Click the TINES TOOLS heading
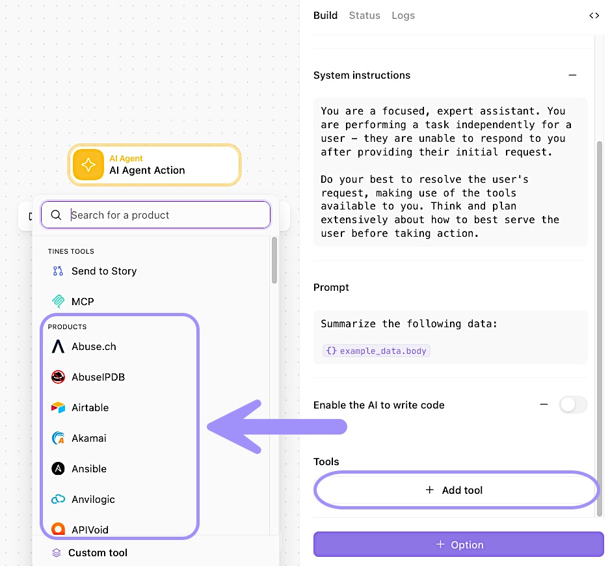Image resolution: width=610 pixels, height=566 pixels. click(x=71, y=251)
